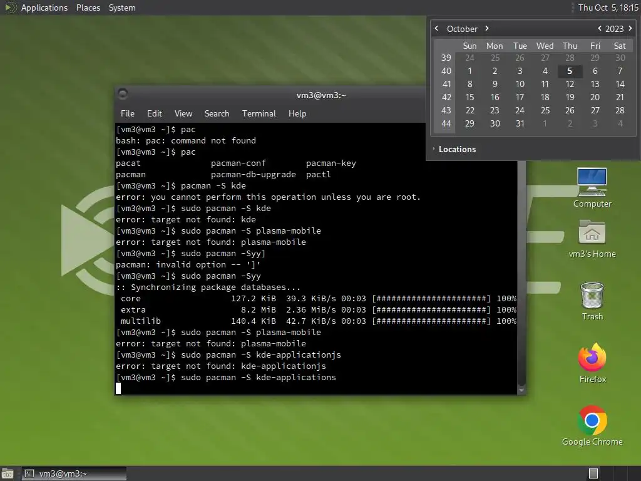Go to next year after 2023
This screenshot has width=641, height=481.
click(x=630, y=28)
